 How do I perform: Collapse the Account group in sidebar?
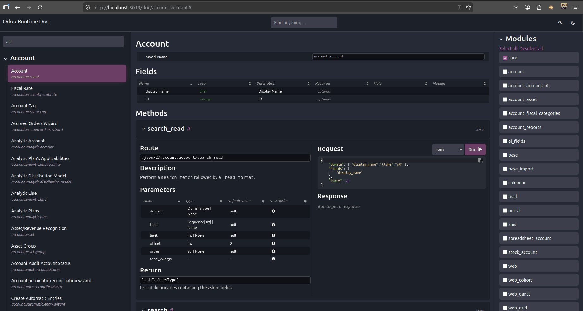6,59
